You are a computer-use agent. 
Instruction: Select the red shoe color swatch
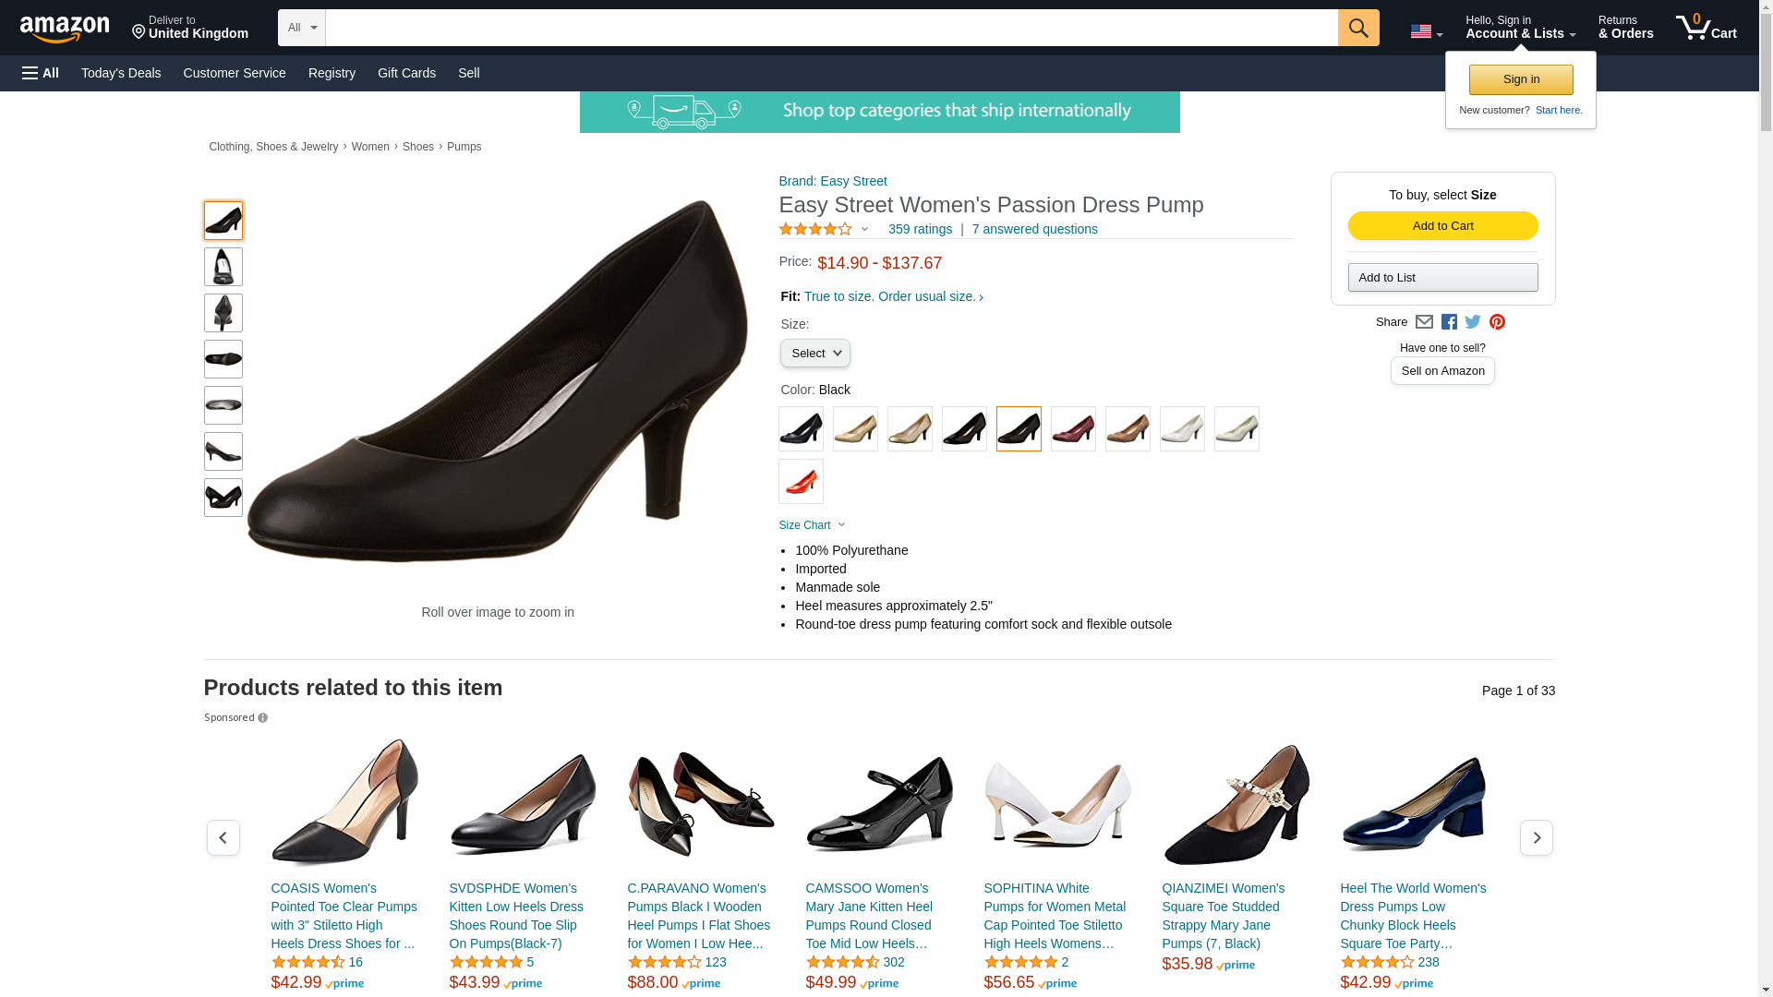pos(801,481)
